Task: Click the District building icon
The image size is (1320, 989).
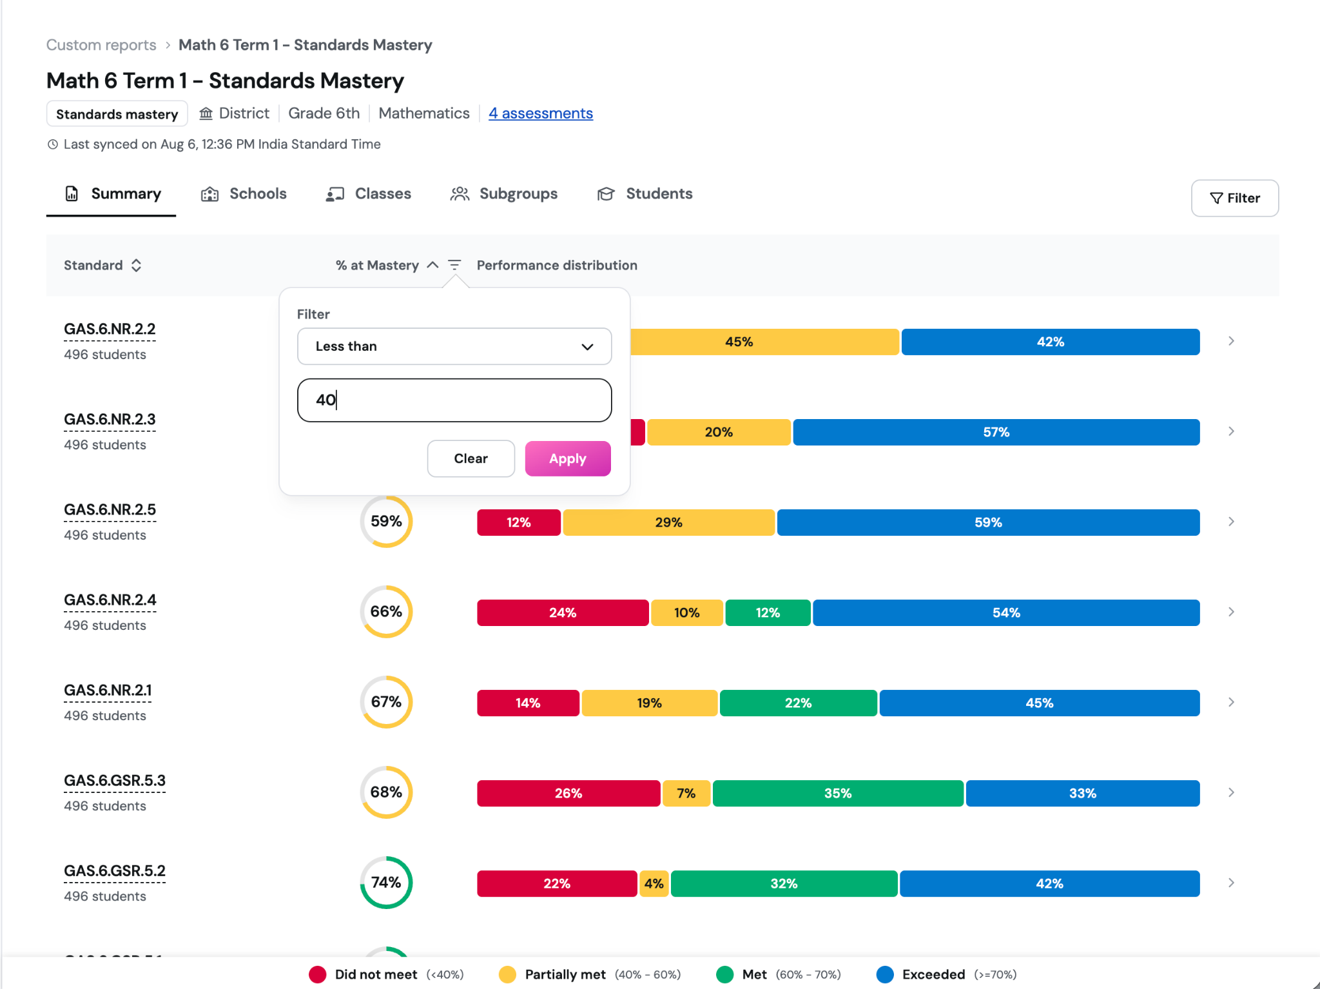Action: (x=206, y=113)
